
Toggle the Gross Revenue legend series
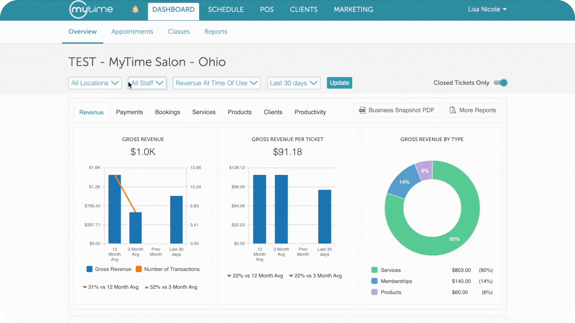[x=109, y=269]
